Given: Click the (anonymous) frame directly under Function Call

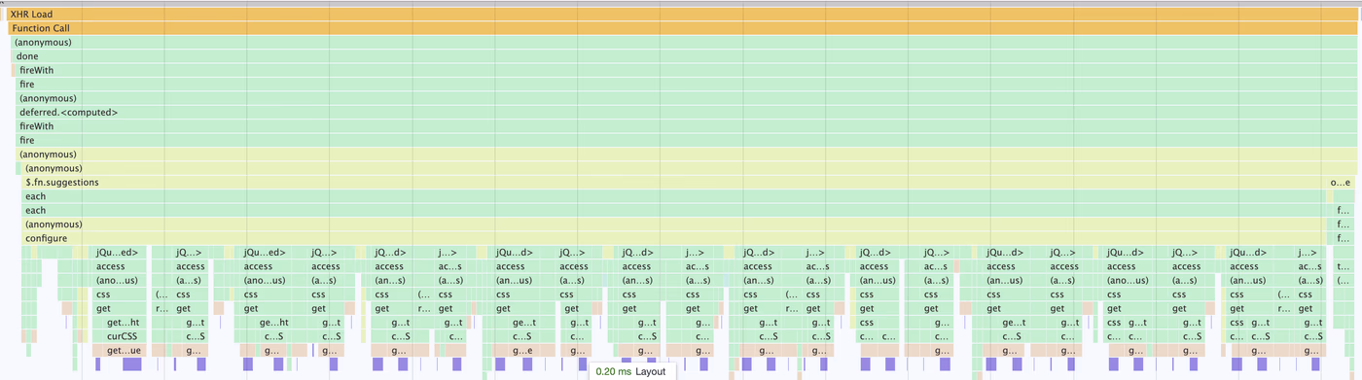Looking at the screenshot, I should 683,42.
